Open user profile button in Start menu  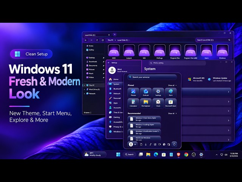pyautogui.click(x=133, y=144)
